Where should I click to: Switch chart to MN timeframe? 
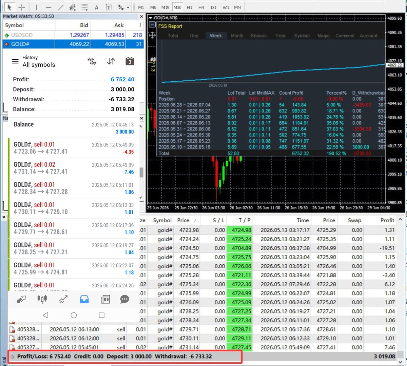[x=237, y=7]
